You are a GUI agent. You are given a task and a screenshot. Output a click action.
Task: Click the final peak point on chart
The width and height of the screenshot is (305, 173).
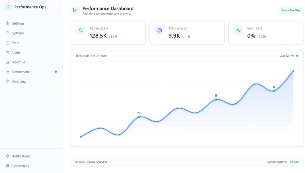point(293,71)
